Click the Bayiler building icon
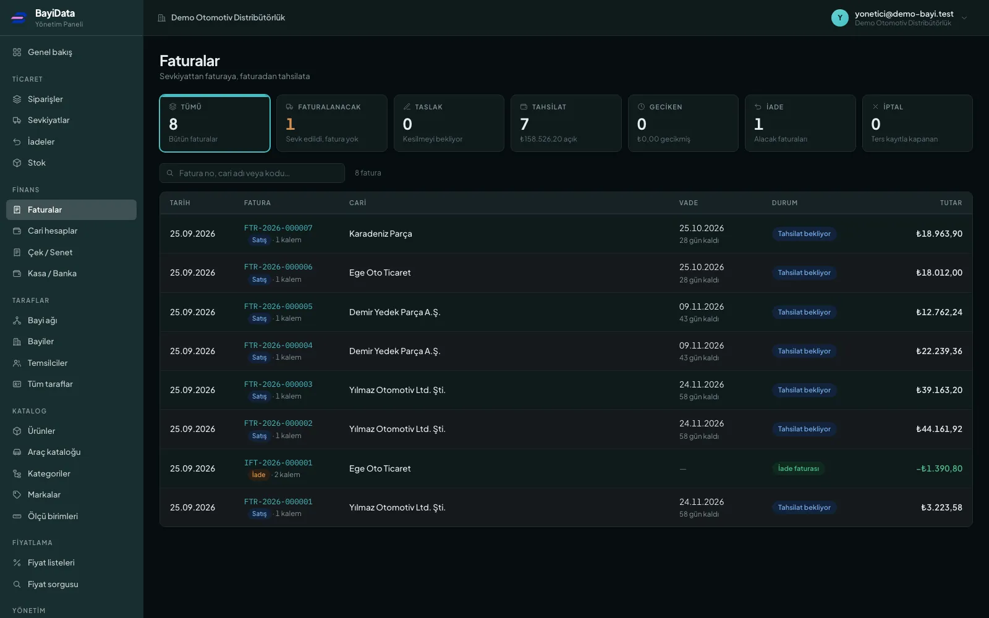Screen dimensions: 989x618 click(17, 342)
